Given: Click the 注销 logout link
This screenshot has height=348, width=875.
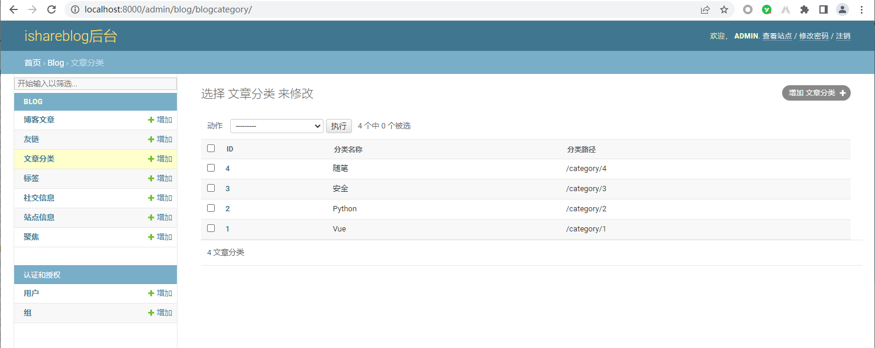Looking at the screenshot, I should tap(843, 36).
